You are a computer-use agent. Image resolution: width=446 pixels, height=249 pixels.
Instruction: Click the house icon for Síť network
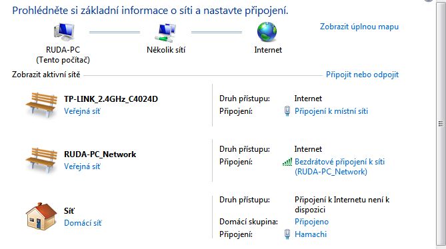41,216
